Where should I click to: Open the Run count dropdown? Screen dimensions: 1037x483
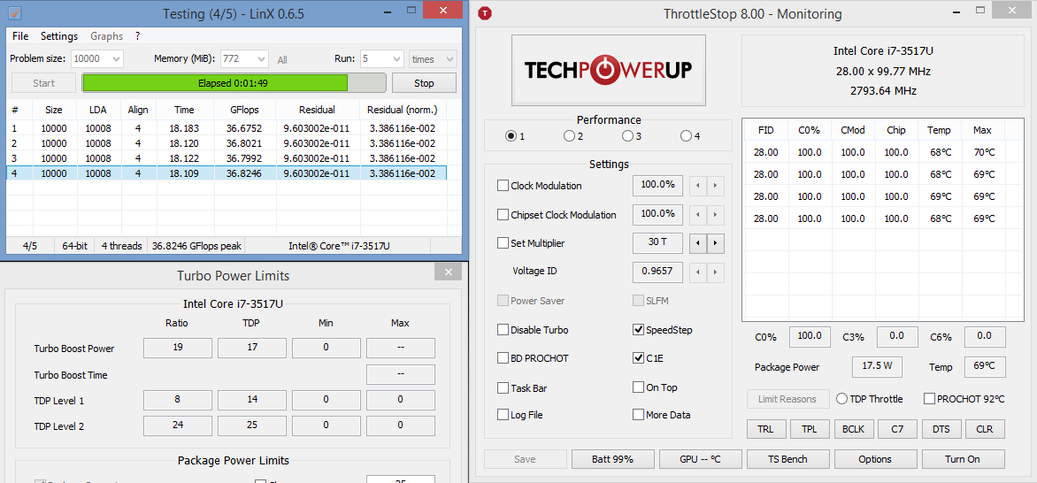381,59
